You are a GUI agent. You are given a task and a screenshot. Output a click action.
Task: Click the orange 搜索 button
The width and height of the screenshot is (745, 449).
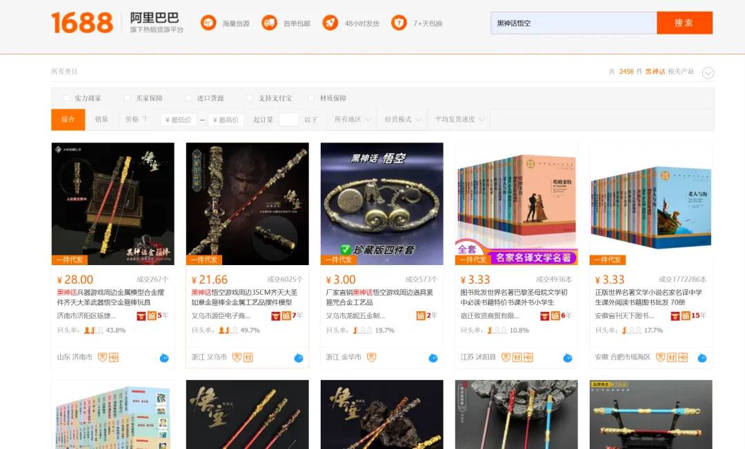[684, 23]
